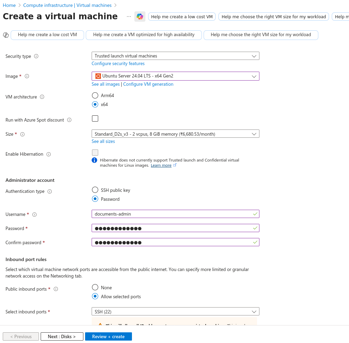This screenshot has width=349, height=343.
Task: Click See all images link
Action: [105, 84]
